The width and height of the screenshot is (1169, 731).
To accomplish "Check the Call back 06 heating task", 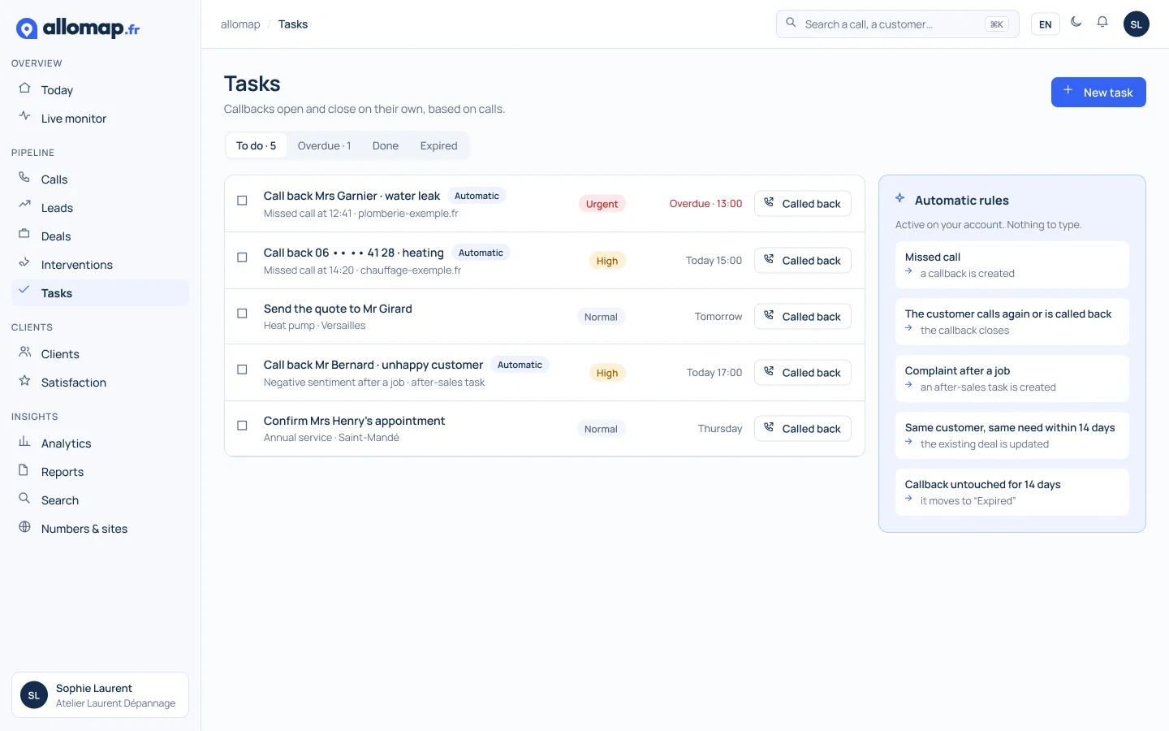I will 242,257.
